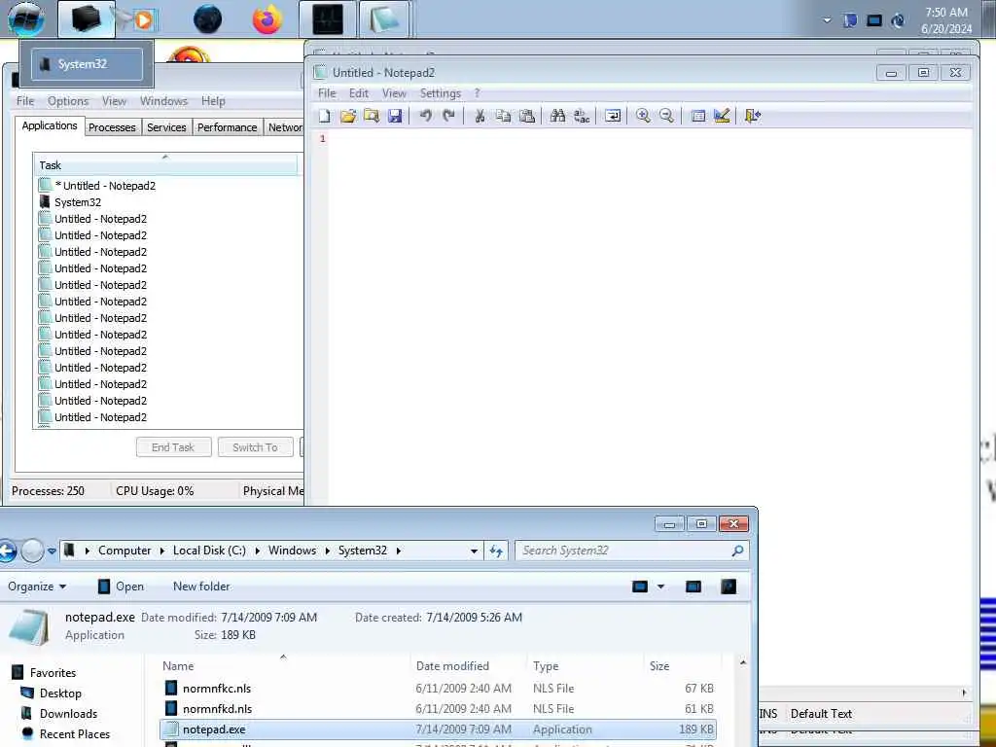Open the syntax scheme selector icon
Image resolution: width=996 pixels, height=747 pixels.
pos(698,116)
